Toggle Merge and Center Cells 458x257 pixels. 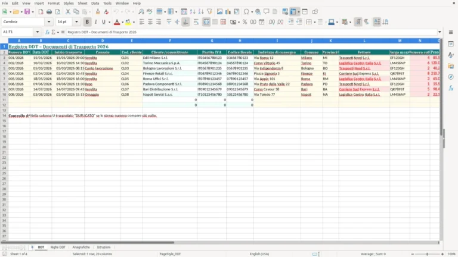[206, 22]
